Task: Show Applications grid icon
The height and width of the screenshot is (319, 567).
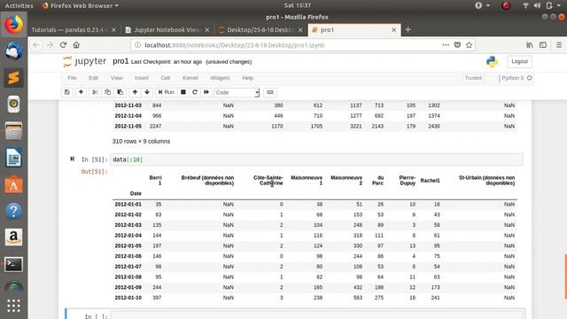Action: (x=14, y=306)
